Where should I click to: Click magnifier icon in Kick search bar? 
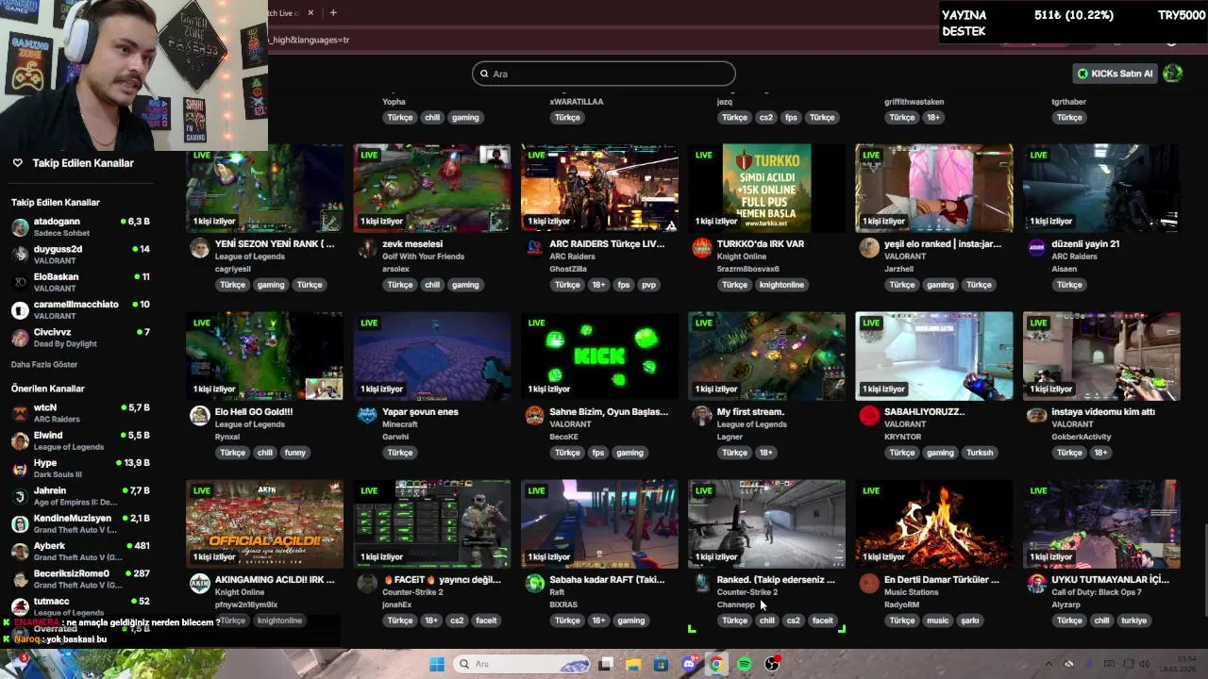[484, 74]
